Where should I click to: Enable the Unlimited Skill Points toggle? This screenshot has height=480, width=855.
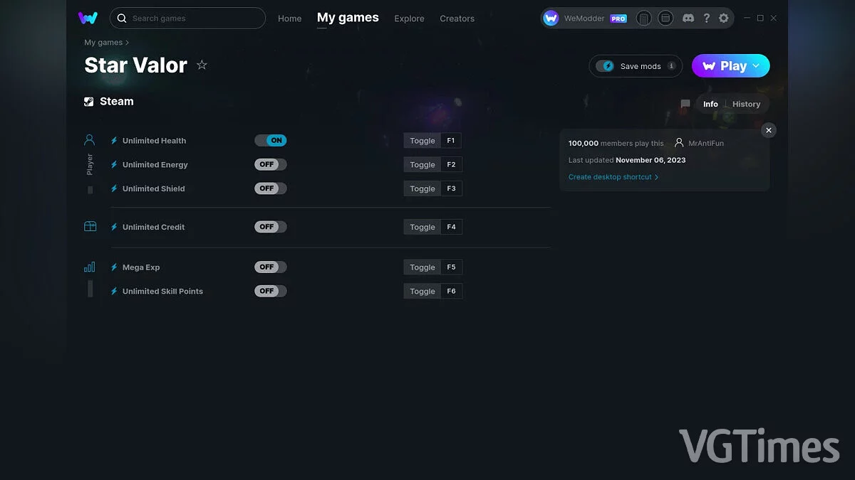tap(271, 291)
